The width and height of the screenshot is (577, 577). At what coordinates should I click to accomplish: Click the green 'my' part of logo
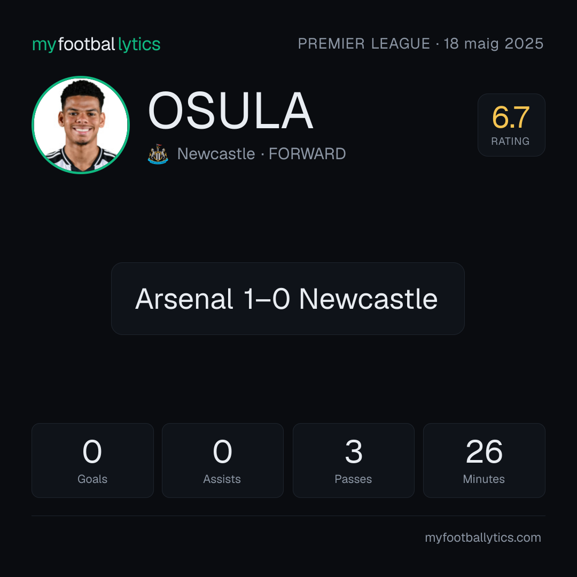coord(44,45)
